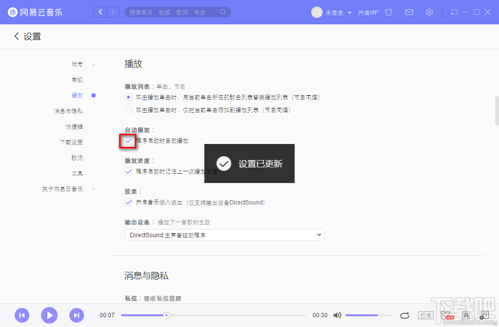Open the sound effects icon marked NEW

coord(445,315)
